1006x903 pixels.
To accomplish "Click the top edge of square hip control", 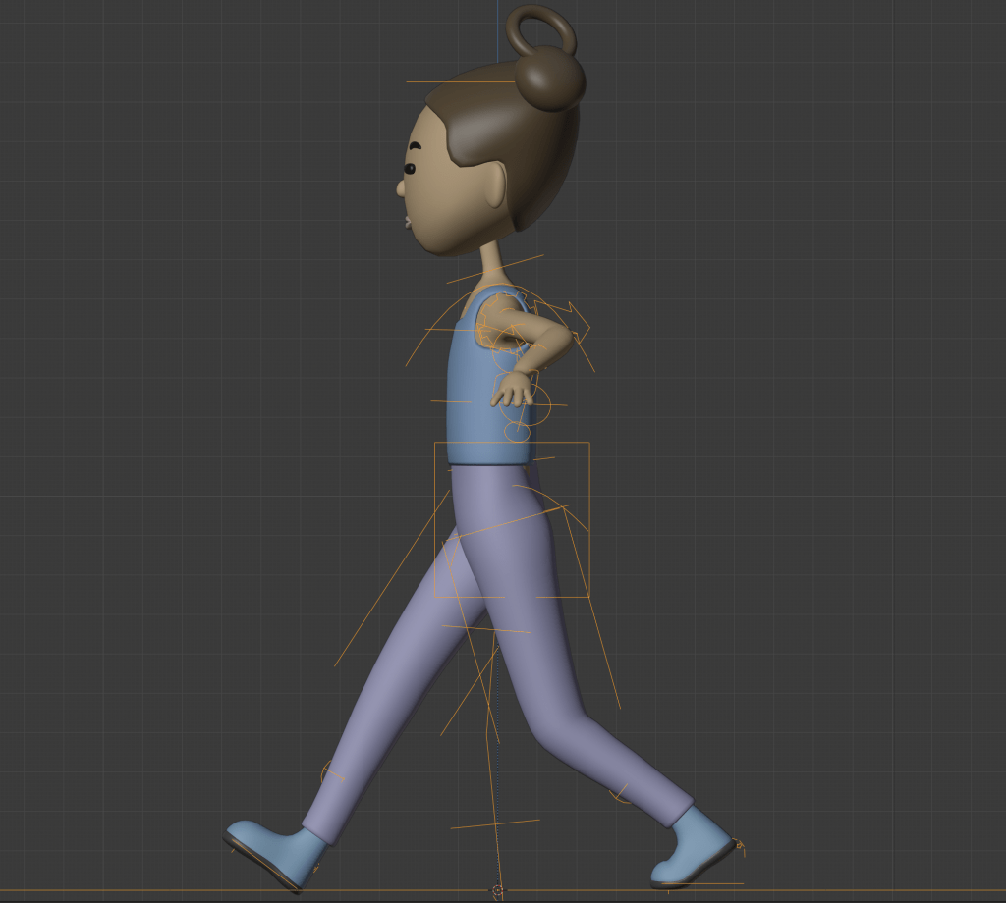I will click(x=512, y=443).
